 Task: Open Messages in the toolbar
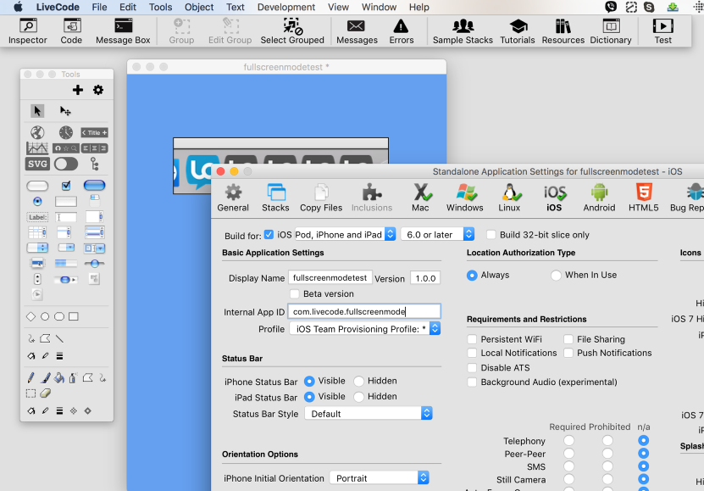pyautogui.click(x=357, y=31)
